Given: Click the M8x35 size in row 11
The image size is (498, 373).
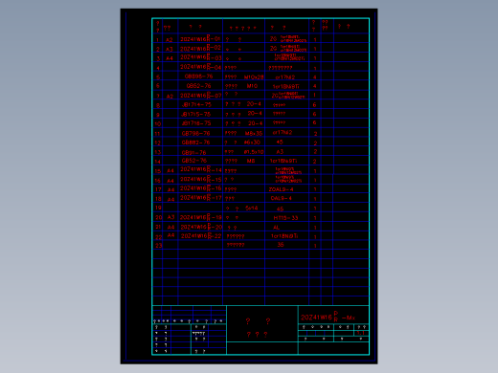Looking at the screenshot, I should tap(254, 133).
